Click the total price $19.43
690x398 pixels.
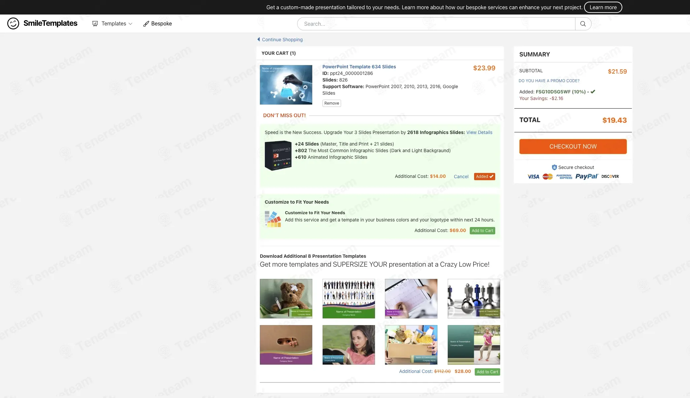pyautogui.click(x=614, y=120)
